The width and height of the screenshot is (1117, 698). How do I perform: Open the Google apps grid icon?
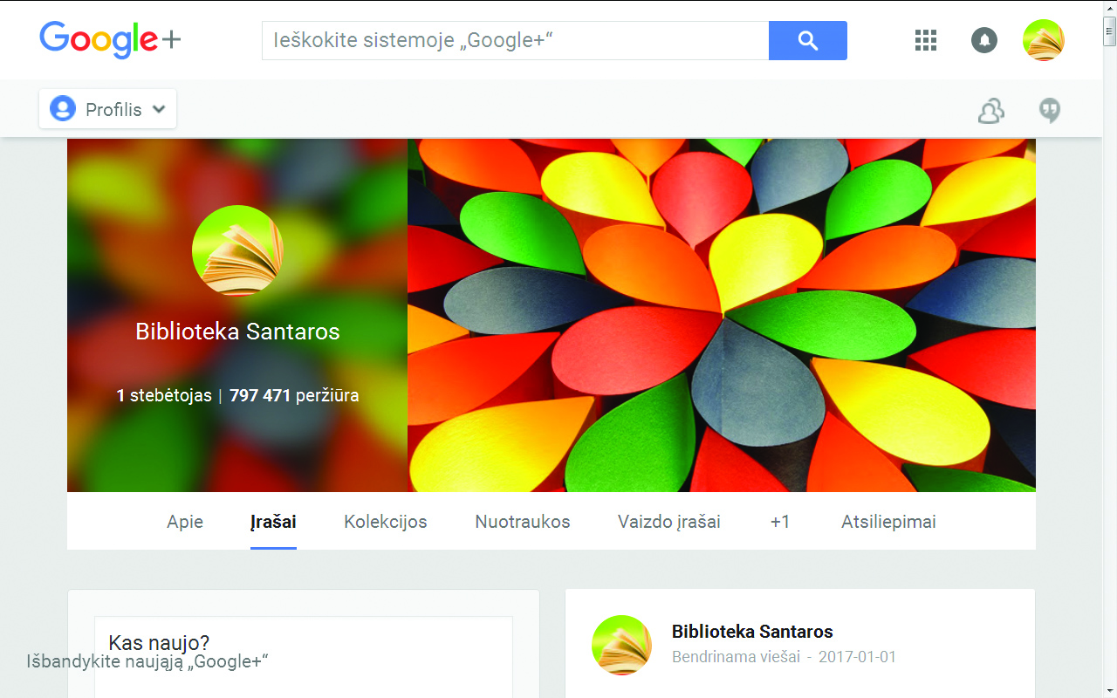click(x=925, y=40)
